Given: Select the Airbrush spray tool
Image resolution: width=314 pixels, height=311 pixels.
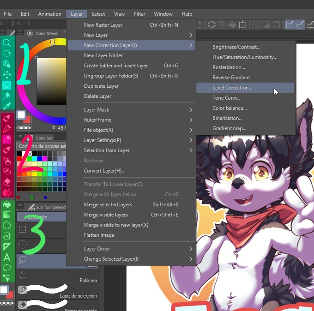Looking at the screenshot, I should pos(6,160).
